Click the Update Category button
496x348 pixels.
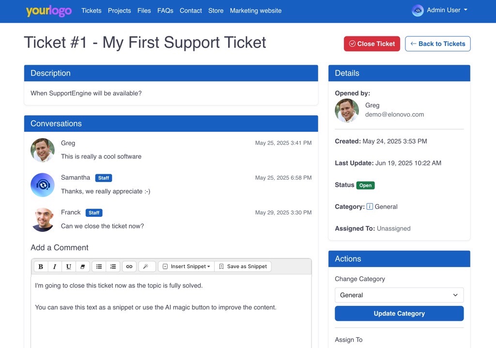399,313
